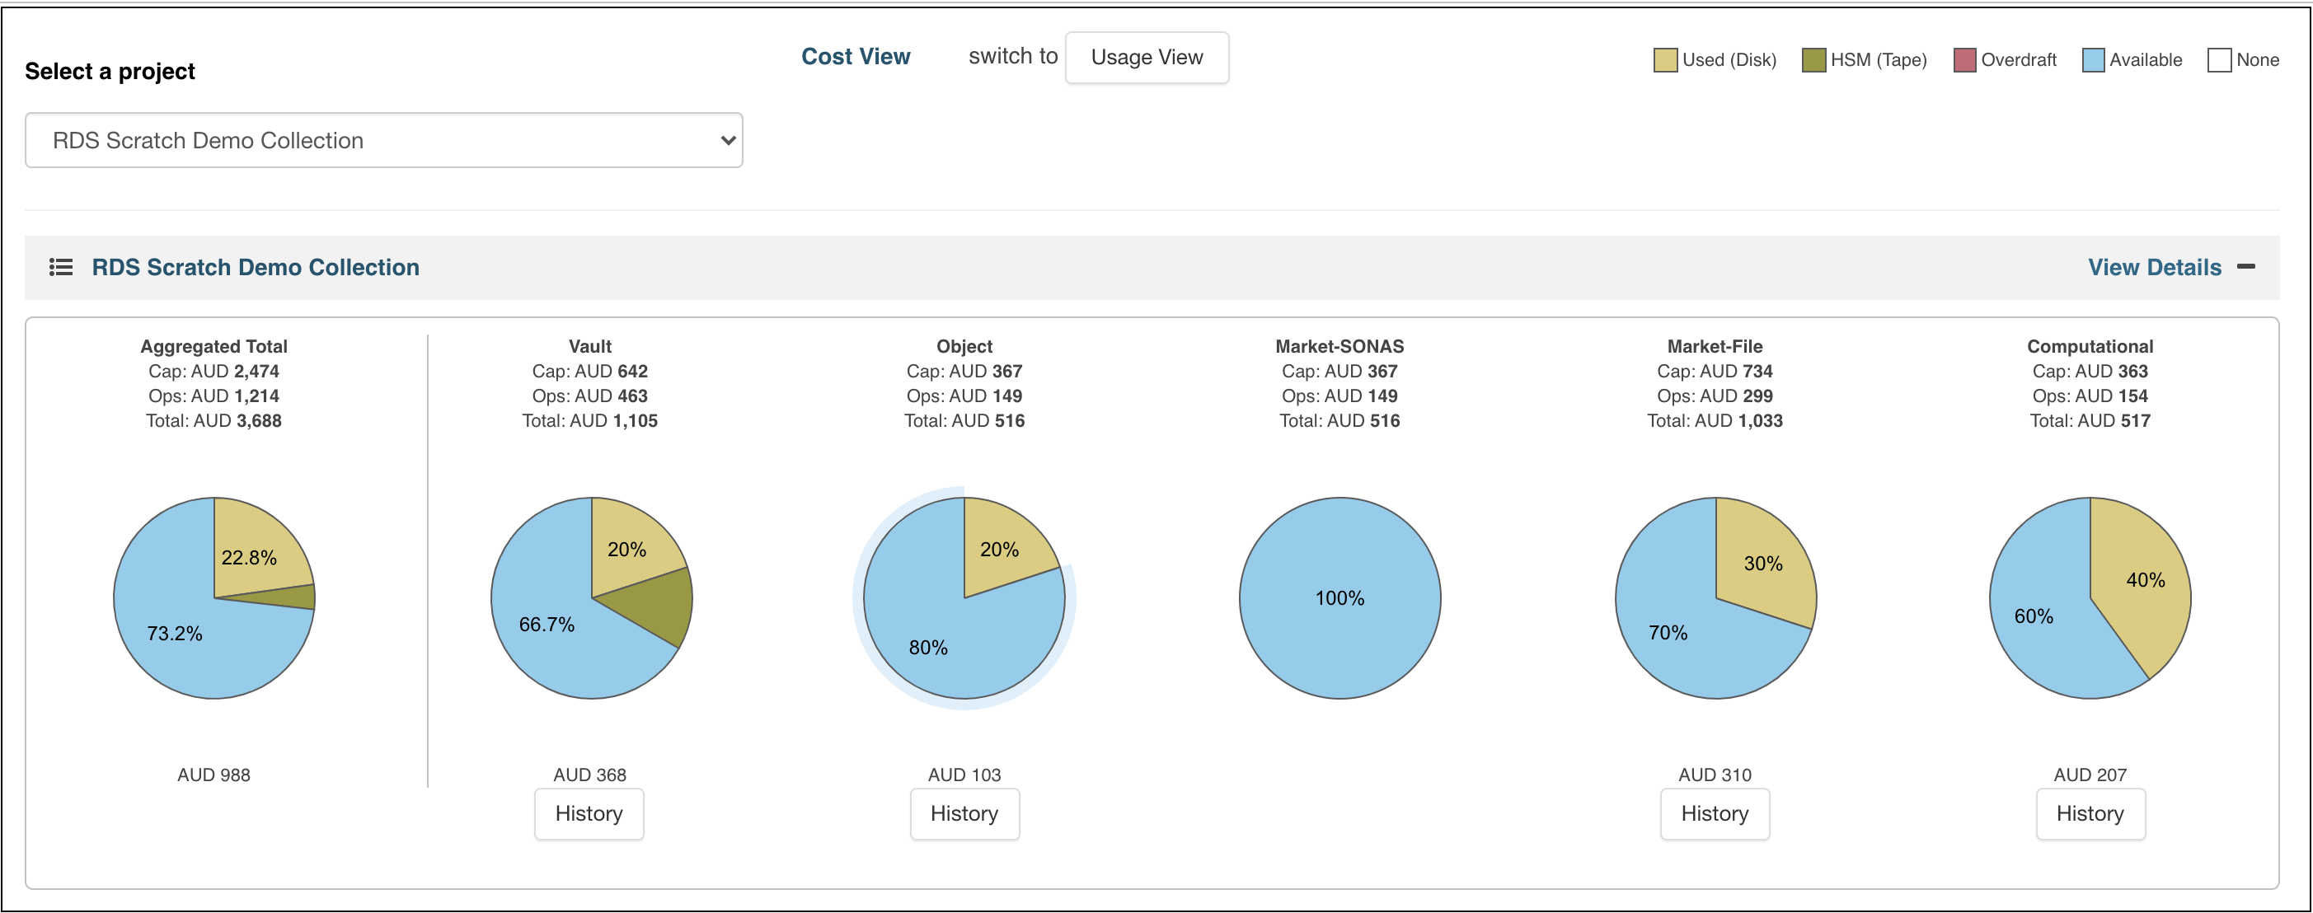
Task: Open History for Computational
Action: point(2090,813)
